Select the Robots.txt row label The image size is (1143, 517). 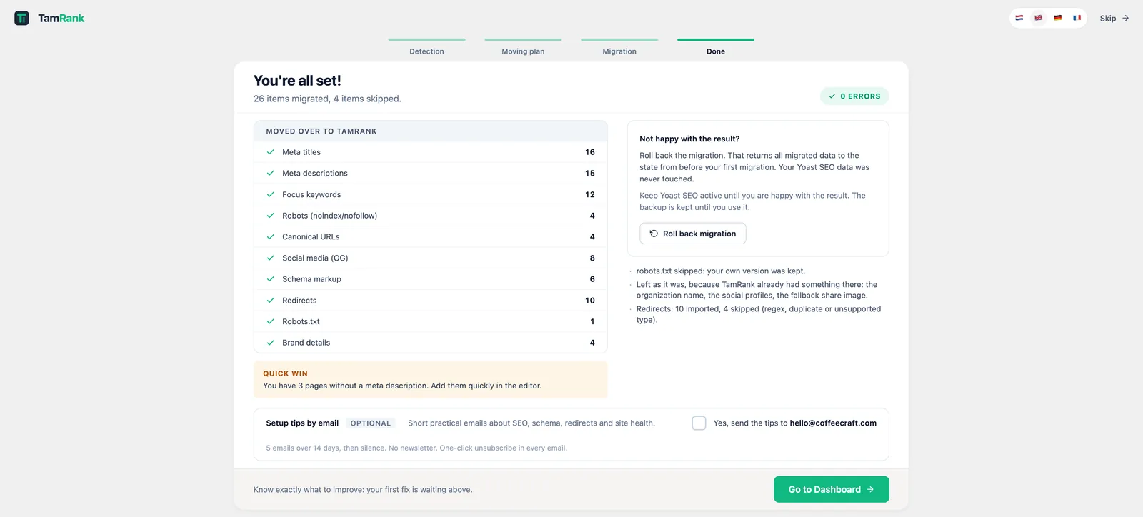tap(301, 321)
